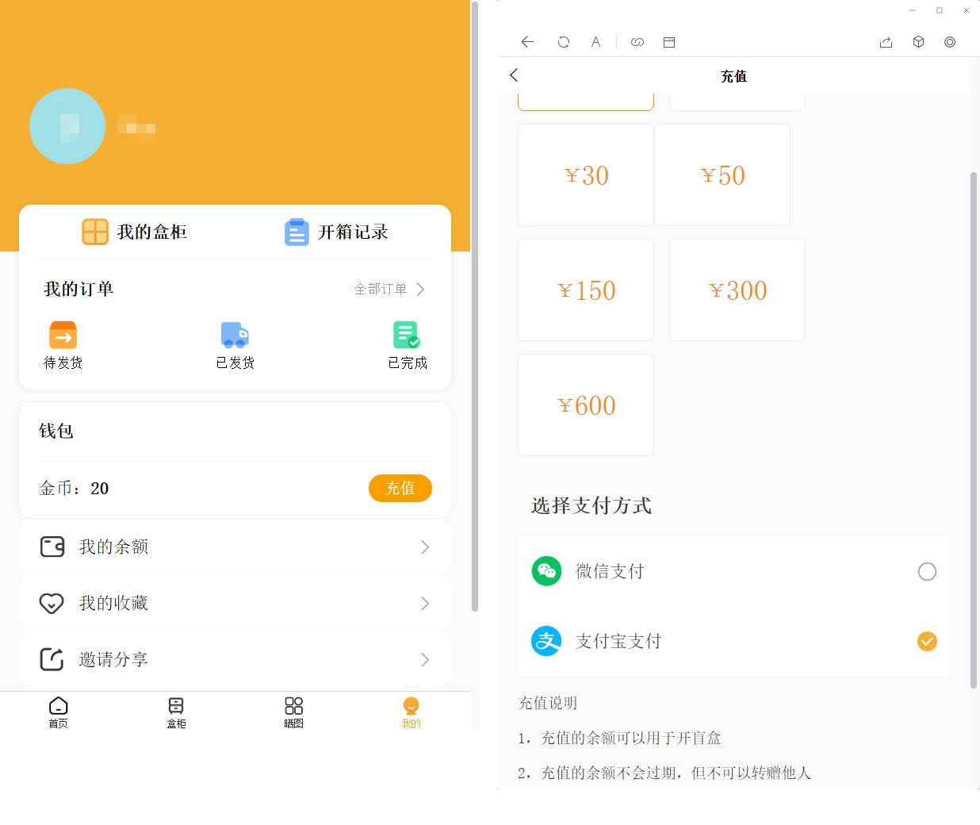The height and width of the screenshot is (825, 980).
Task: Click the 已发货 shipped orders truck icon
Action: (235, 334)
